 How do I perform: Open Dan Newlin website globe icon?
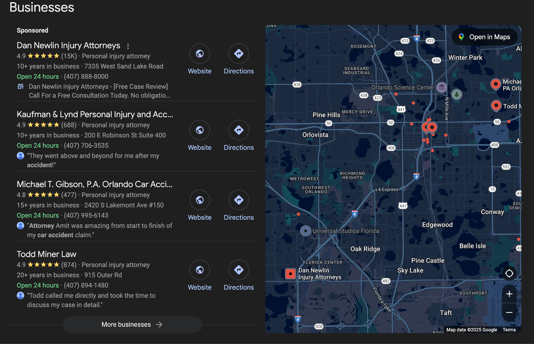click(200, 54)
